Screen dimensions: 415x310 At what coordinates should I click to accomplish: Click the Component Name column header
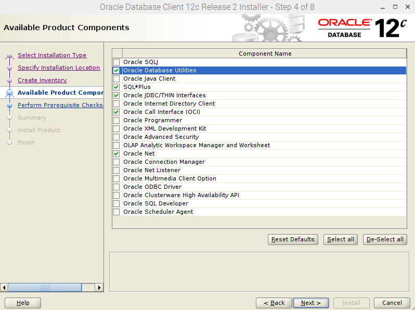(265, 54)
